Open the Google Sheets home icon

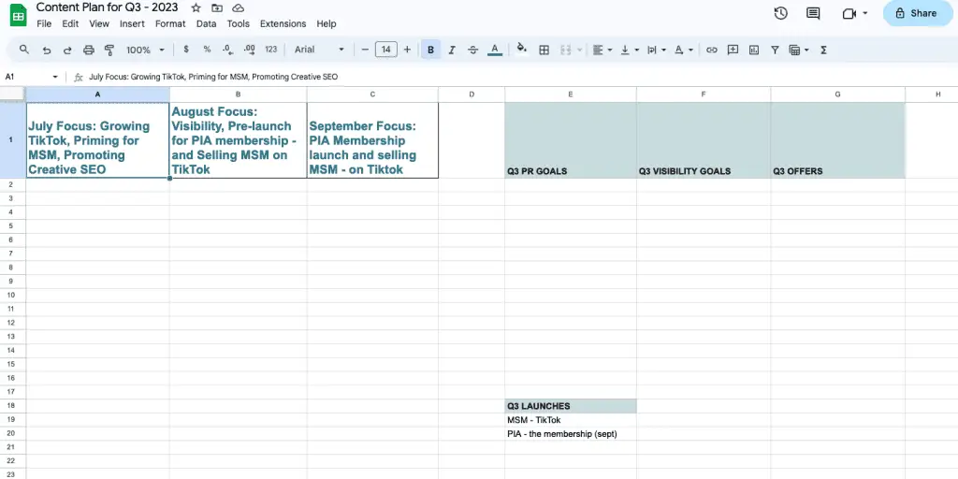(x=19, y=15)
